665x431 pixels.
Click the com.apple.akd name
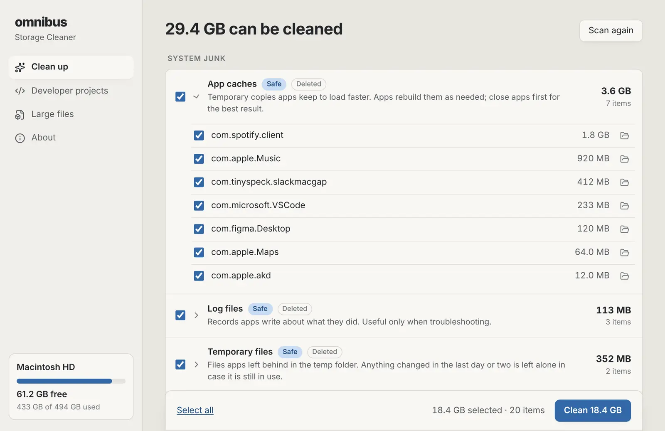pos(241,276)
